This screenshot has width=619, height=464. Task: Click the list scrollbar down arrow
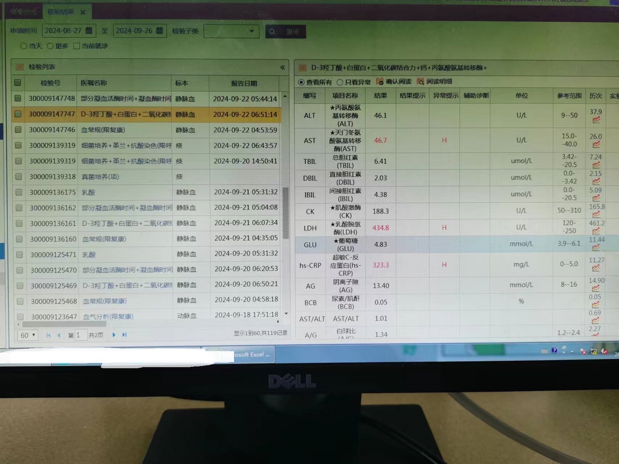286,313
